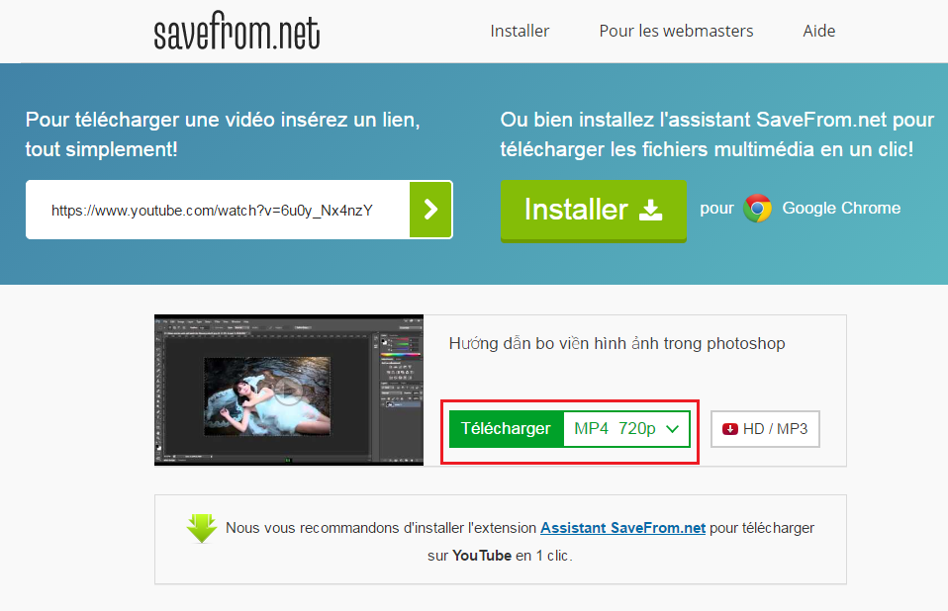Open the Aide page from the header
The width and height of the screenshot is (948, 611).
[819, 31]
